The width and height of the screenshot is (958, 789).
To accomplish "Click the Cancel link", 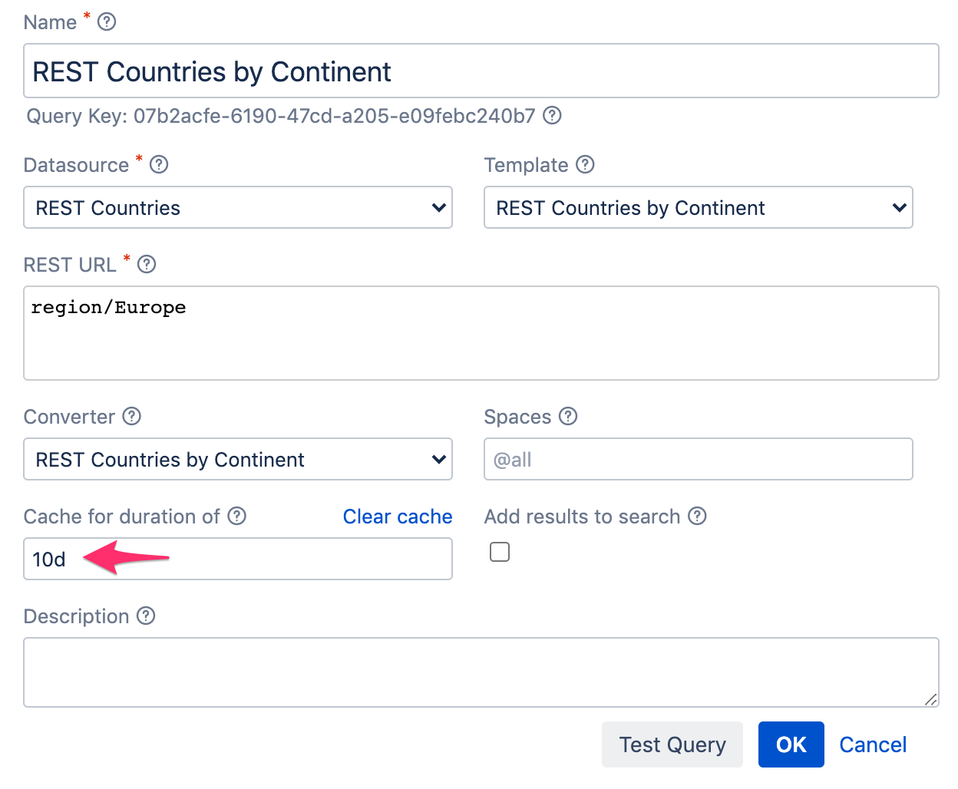I will [873, 744].
